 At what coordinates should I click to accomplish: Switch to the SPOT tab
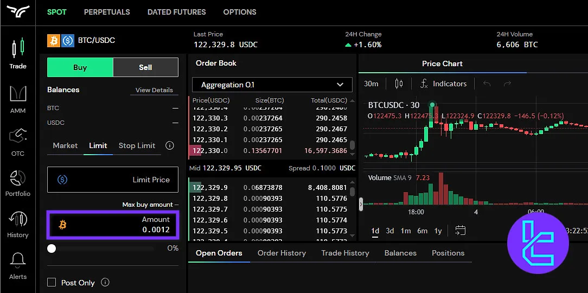56,12
